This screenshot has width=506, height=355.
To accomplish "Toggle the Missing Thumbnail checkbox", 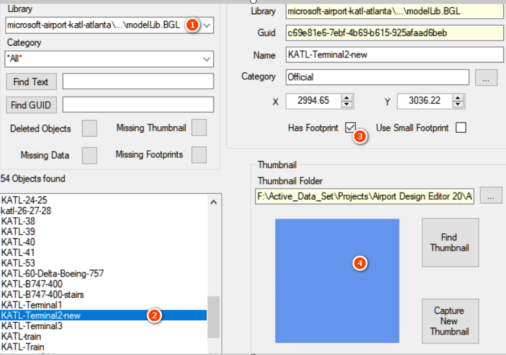I will click(199, 128).
